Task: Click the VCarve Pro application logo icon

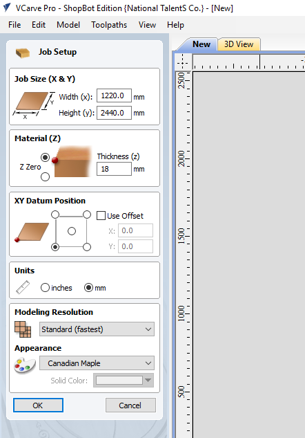Action: coord(7,8)
